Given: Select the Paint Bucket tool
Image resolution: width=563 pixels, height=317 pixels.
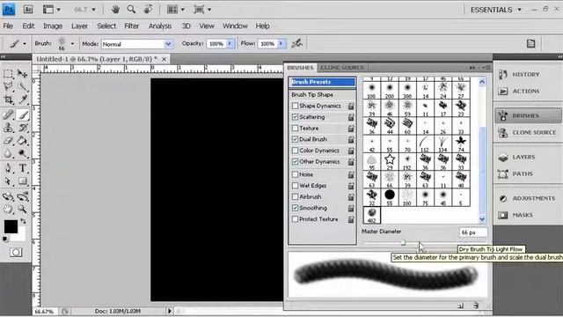Looking at the screenshot, I should pyautogui.click(x=23, y=141).
